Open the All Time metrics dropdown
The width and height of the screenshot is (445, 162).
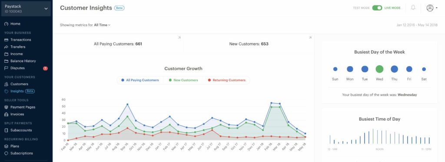pos(102,25)
